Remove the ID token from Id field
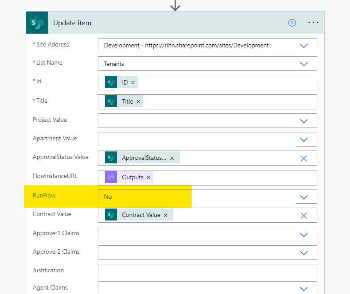 pos(133,83)
